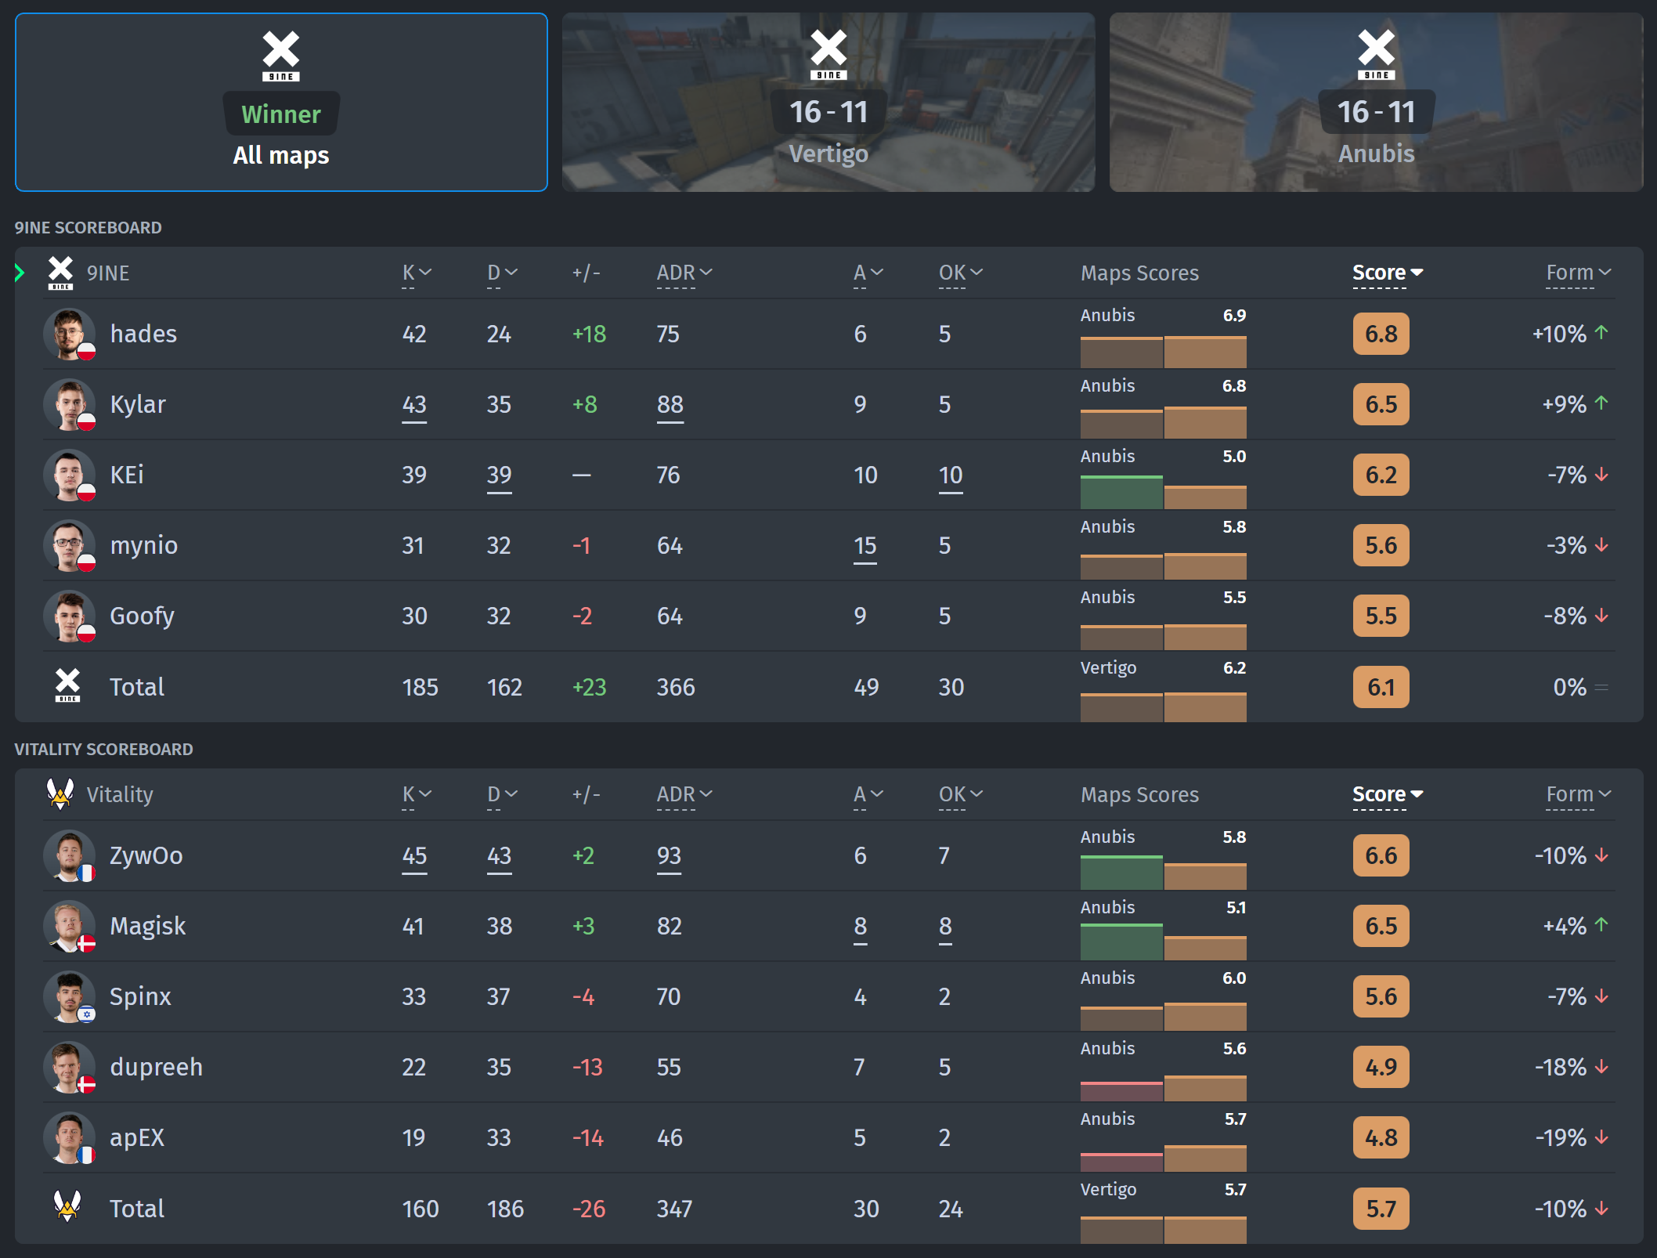This screenshot has width=1657, height=1258.
Task: Click ZywOo 6.6 score badge
Action: 1381,855
